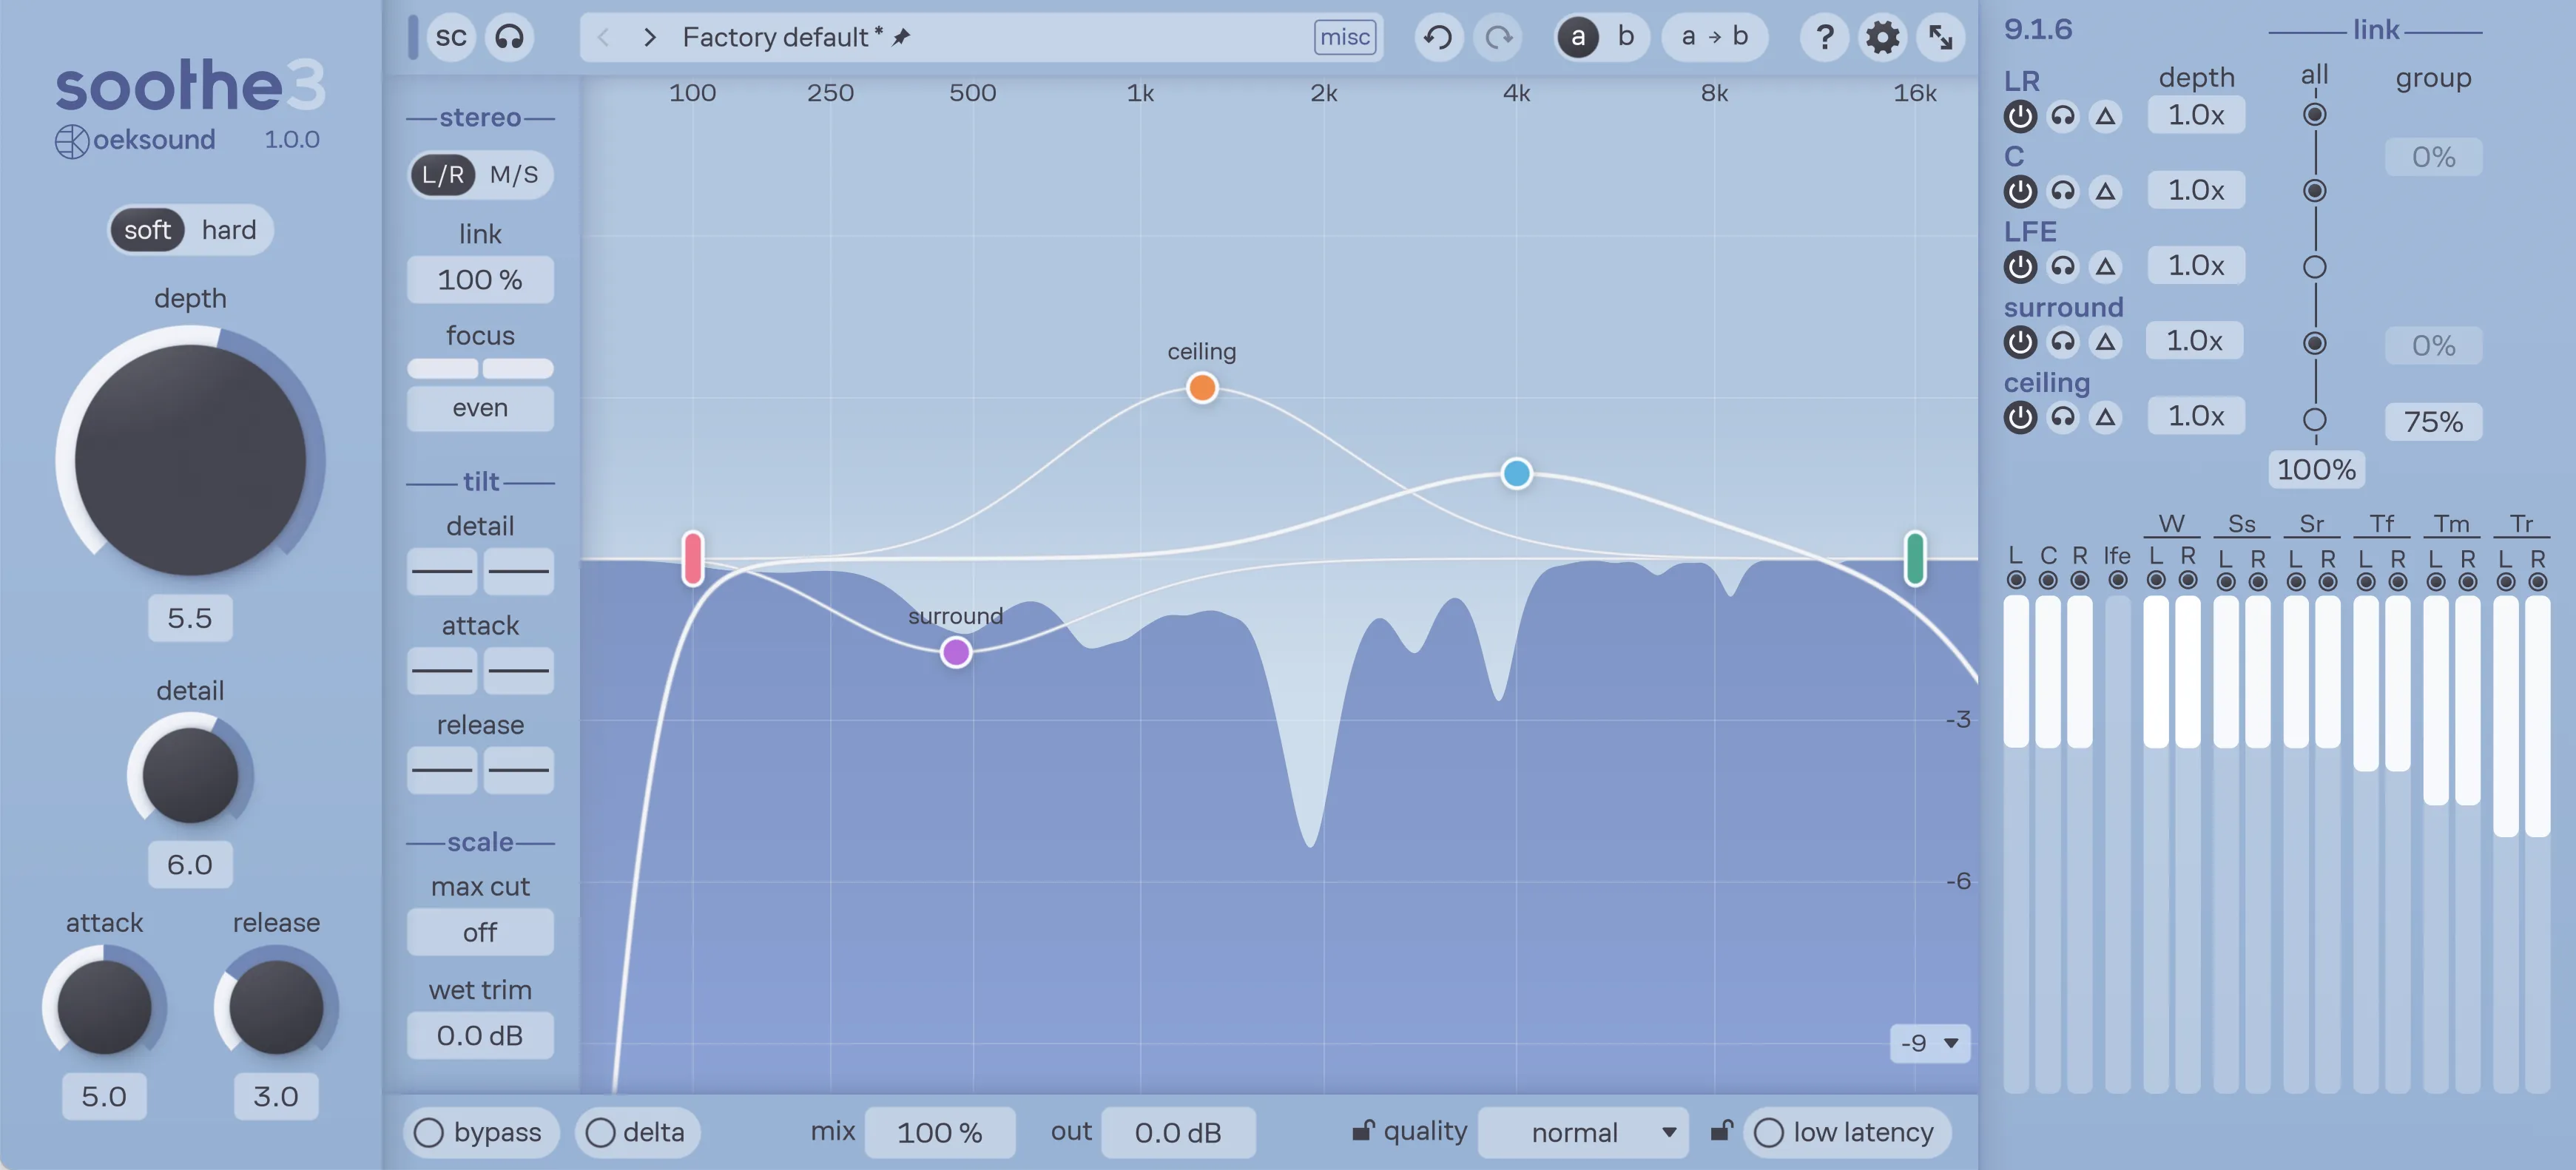Solo listen to LR channel headphones
2576x1170 pixels.
2063,116
